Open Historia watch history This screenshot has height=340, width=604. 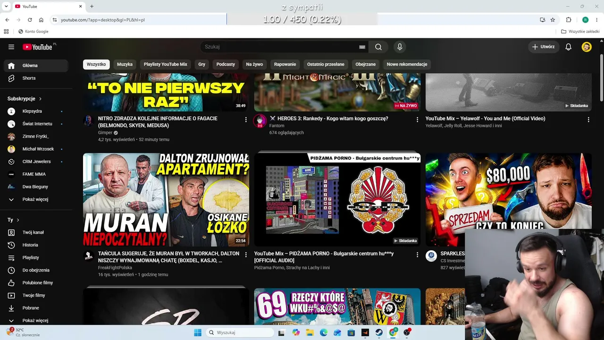(x=36, y=245)
